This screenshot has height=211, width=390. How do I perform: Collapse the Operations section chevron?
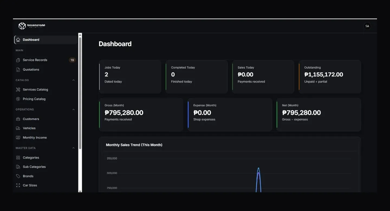click(73, 109)
